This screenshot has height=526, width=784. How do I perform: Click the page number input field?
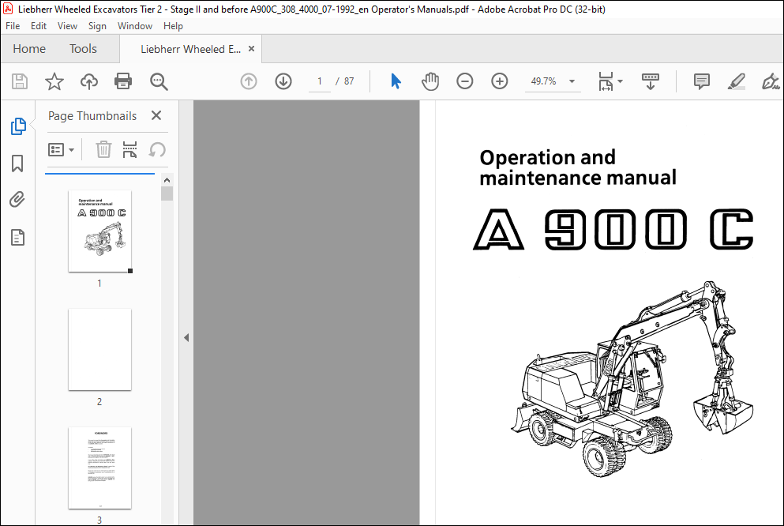[320, 81]
